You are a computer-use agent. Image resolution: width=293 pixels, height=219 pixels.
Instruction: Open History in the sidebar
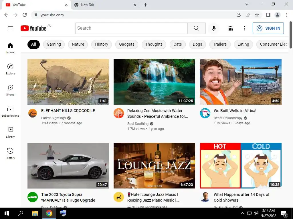pyautogui.click(x=10, y=153)
